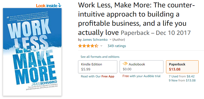Select the Kindle Edition format
Image resolution: width=204 pixels, height=99 pixels.
98,67
